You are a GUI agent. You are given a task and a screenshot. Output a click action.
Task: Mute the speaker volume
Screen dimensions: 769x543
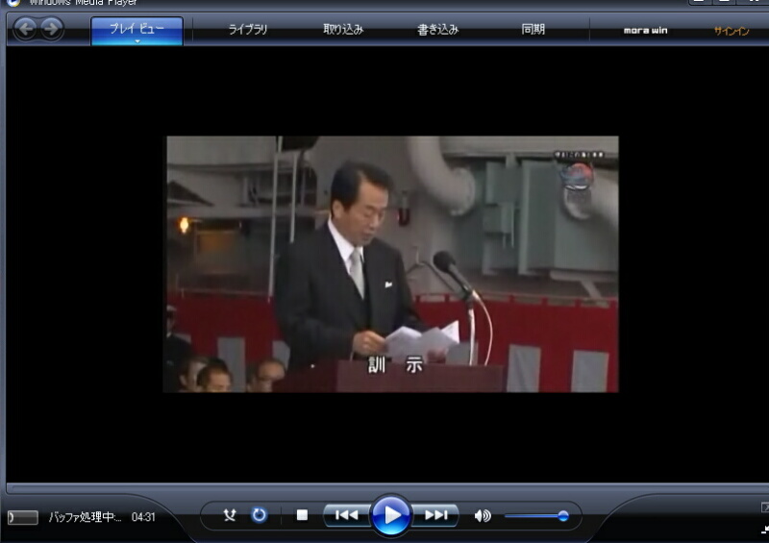tap(483, 515)
